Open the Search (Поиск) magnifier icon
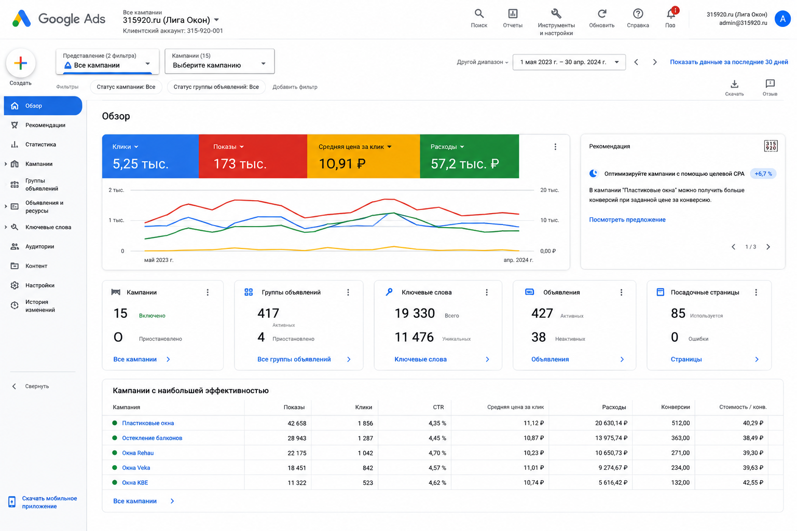 pyautogui.click(x=479, y=13)
